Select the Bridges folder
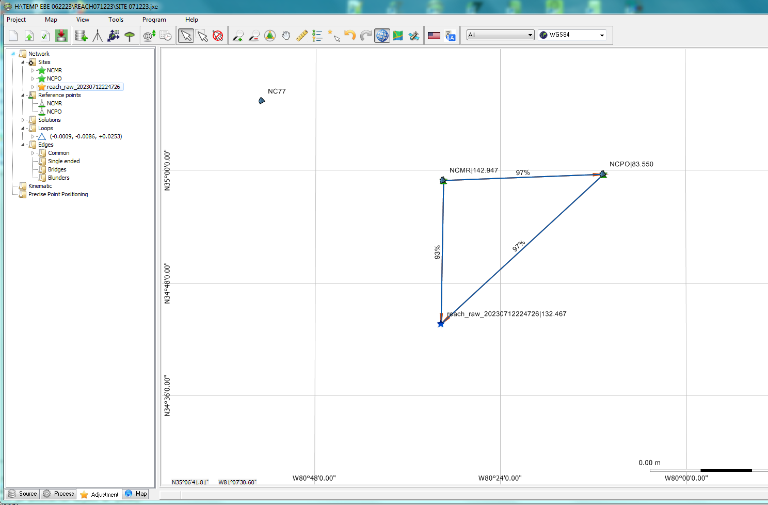Screen dimensions: 768x505 click(57, 169)
